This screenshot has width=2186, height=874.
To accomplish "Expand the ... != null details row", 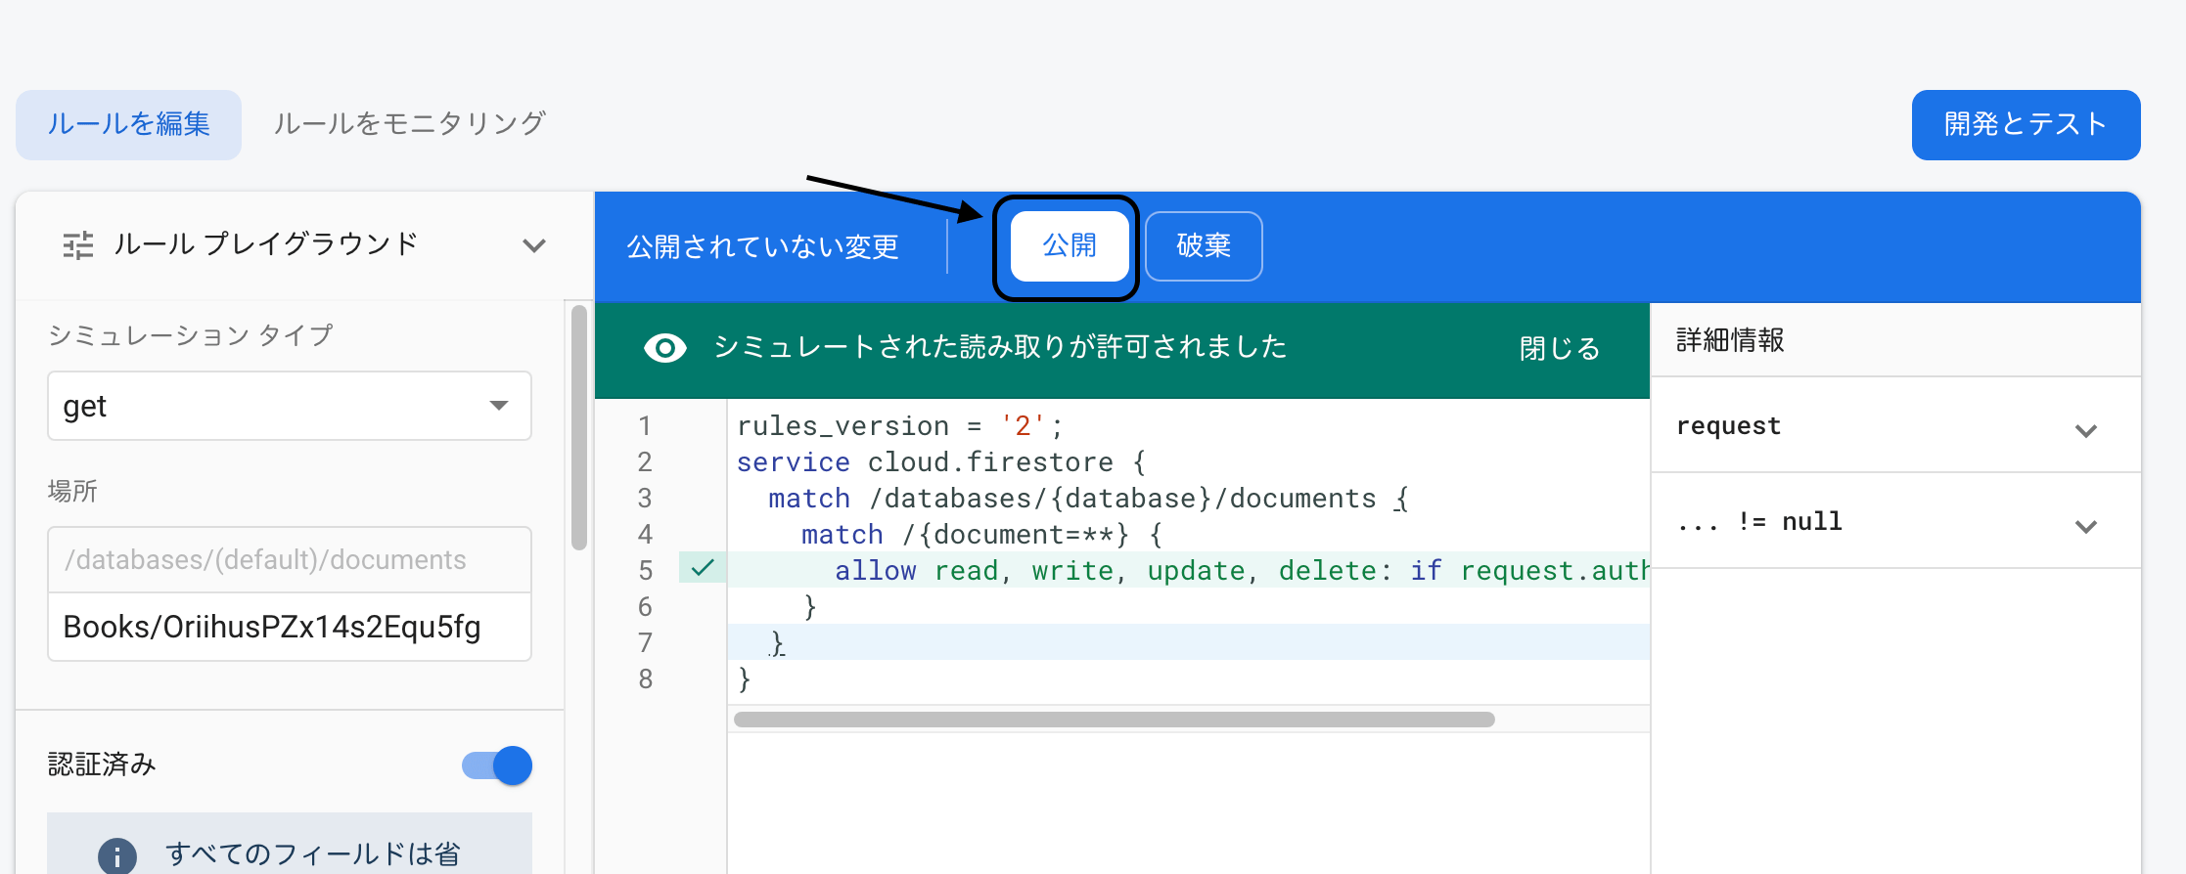I will (1895, 522).
